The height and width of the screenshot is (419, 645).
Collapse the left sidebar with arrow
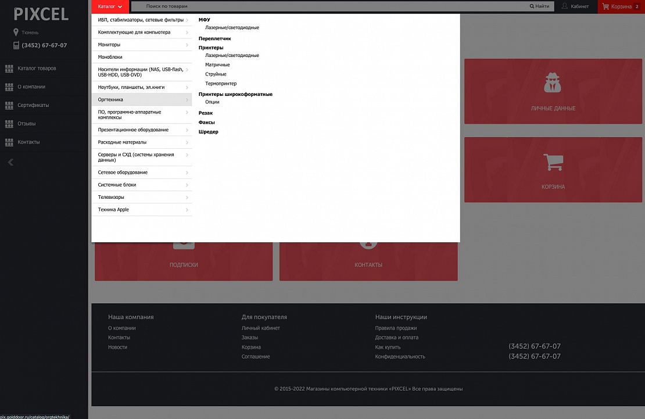(10, 162)
